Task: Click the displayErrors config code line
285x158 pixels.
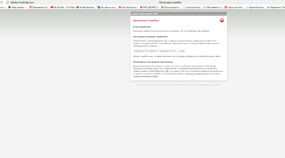Action: [159, 51]
